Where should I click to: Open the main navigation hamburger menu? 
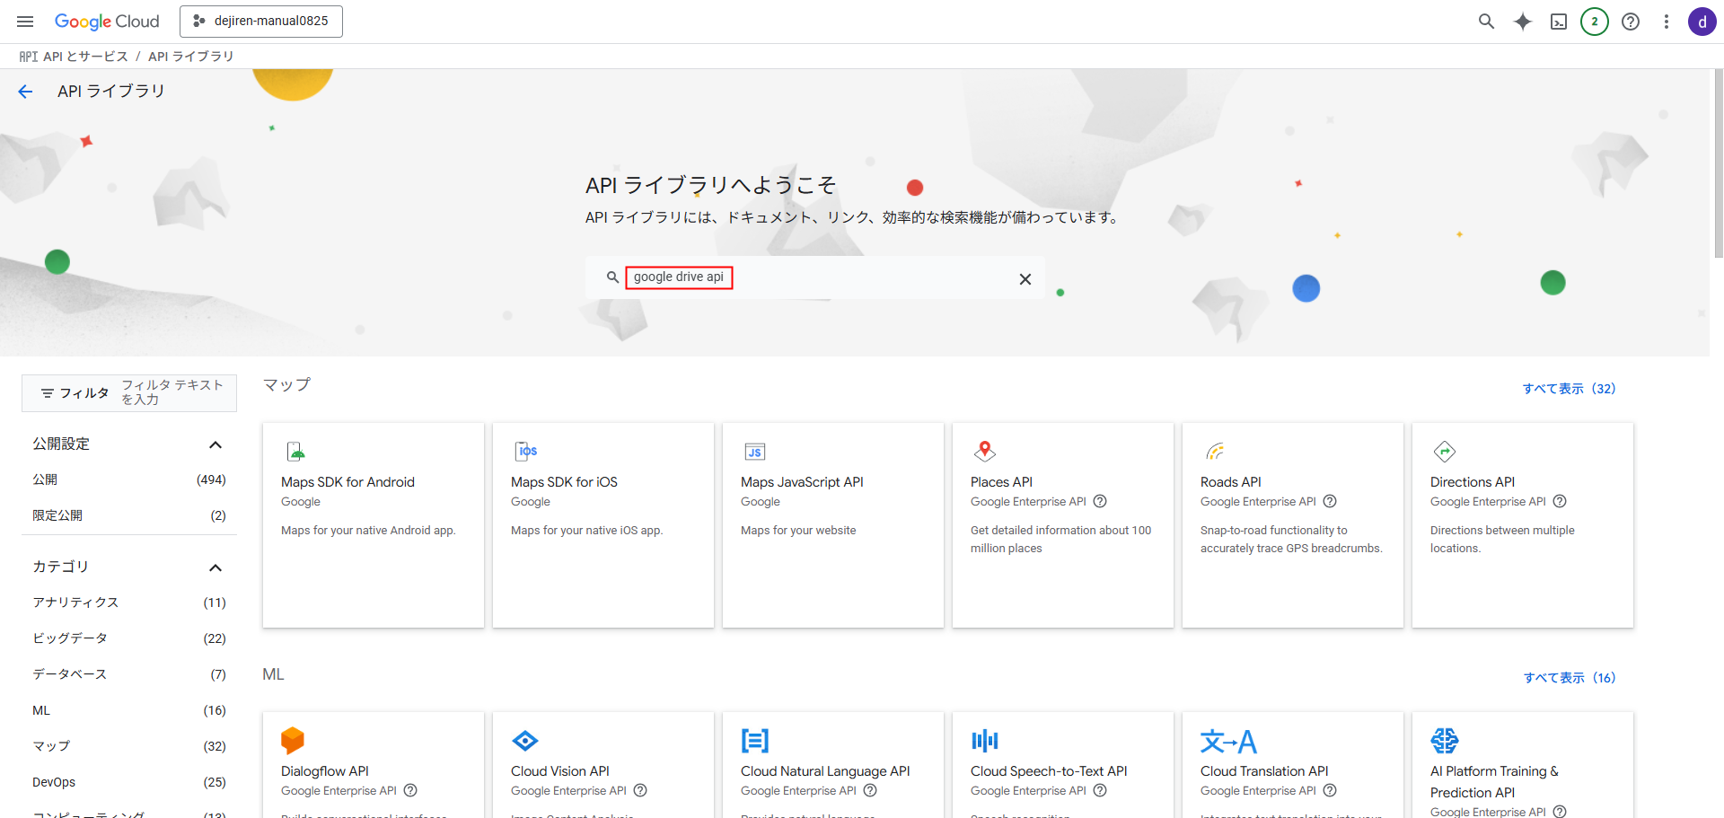[25, 22]
